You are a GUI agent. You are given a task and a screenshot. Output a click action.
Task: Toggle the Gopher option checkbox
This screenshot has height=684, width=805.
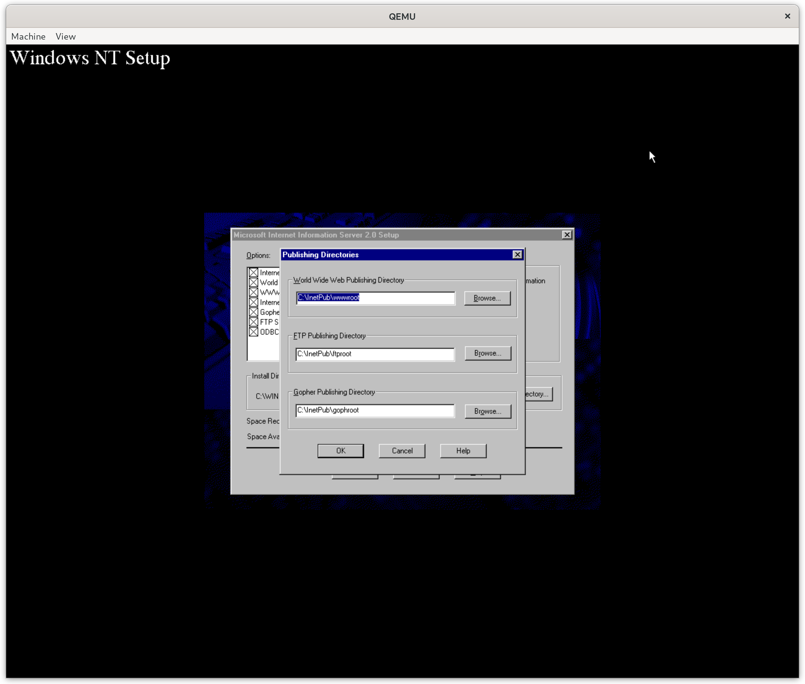tap(254, 312)
